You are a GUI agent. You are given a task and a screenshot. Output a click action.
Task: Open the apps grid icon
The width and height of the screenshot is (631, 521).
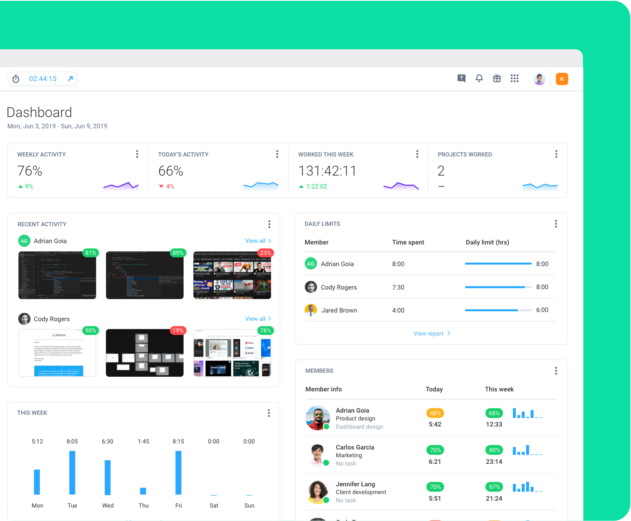coord(514,78)
